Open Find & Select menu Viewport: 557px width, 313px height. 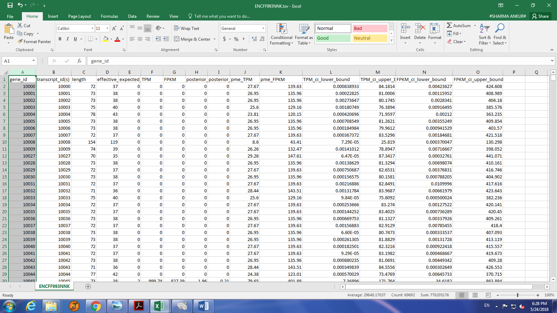pyautogui.click(x=500, y=34)
